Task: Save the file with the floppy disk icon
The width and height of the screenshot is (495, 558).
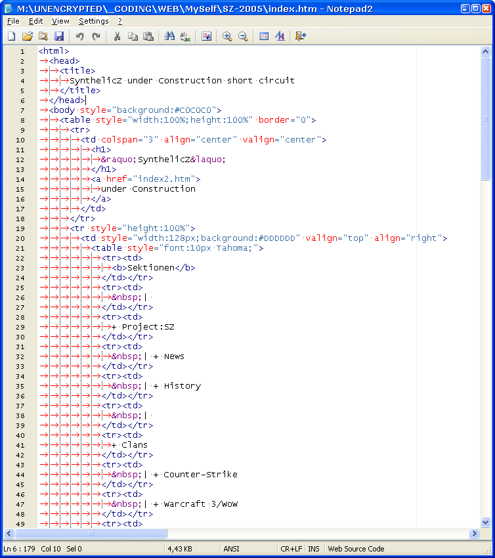Action: pyautogui.click(x=58, y=36)
